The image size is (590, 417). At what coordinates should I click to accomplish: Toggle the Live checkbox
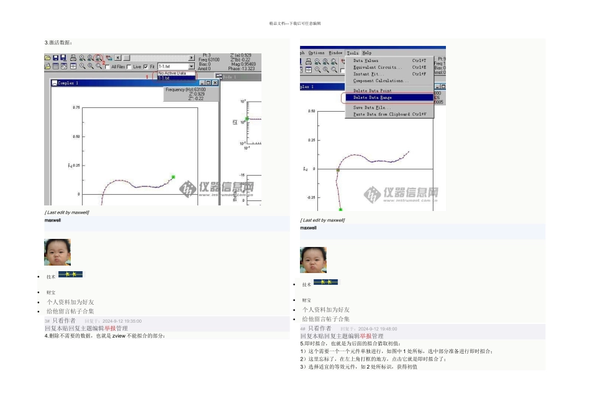[x=129, y=66]
